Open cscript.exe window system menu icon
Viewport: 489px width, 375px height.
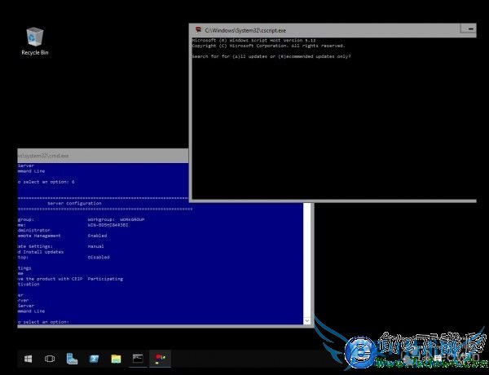point(197,29)
